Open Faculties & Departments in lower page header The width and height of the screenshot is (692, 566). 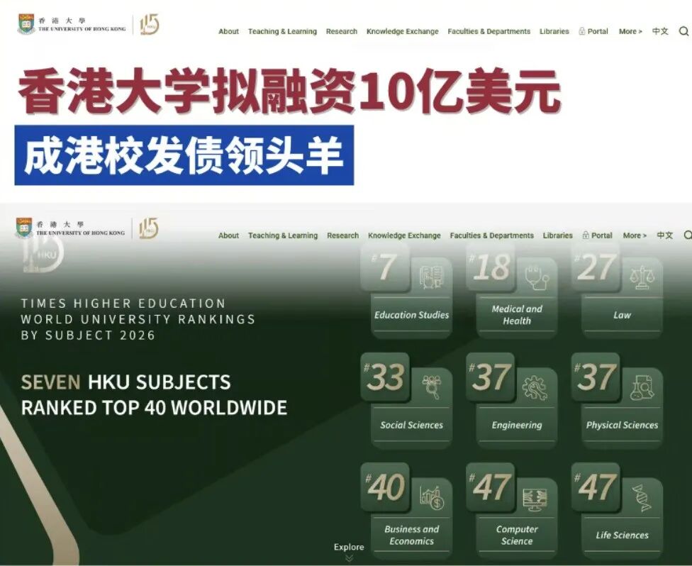[491, 235]
